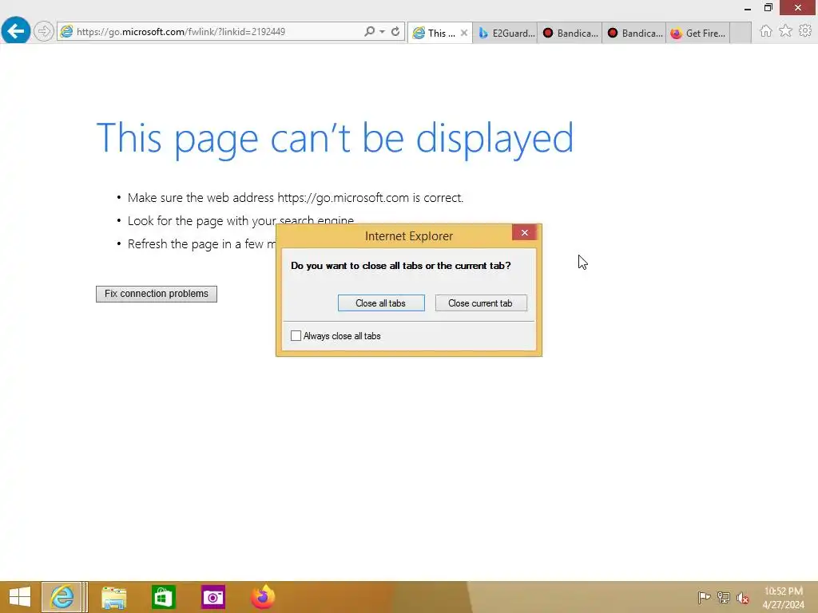The height and width of the screenshot is (613, 818).
Task: Click the IE page icon in address bar
Action: [66, 32]
